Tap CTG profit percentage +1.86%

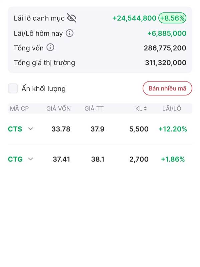(x=173, y=159)
